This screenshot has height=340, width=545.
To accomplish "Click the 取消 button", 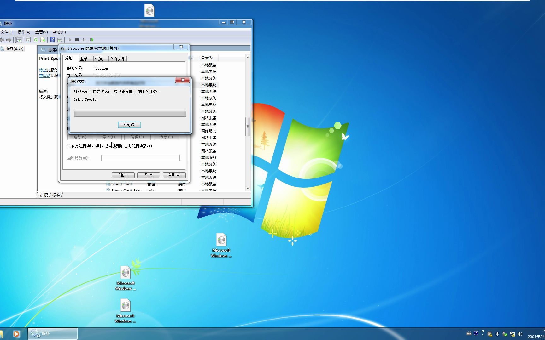I will [x=149, y=175].
